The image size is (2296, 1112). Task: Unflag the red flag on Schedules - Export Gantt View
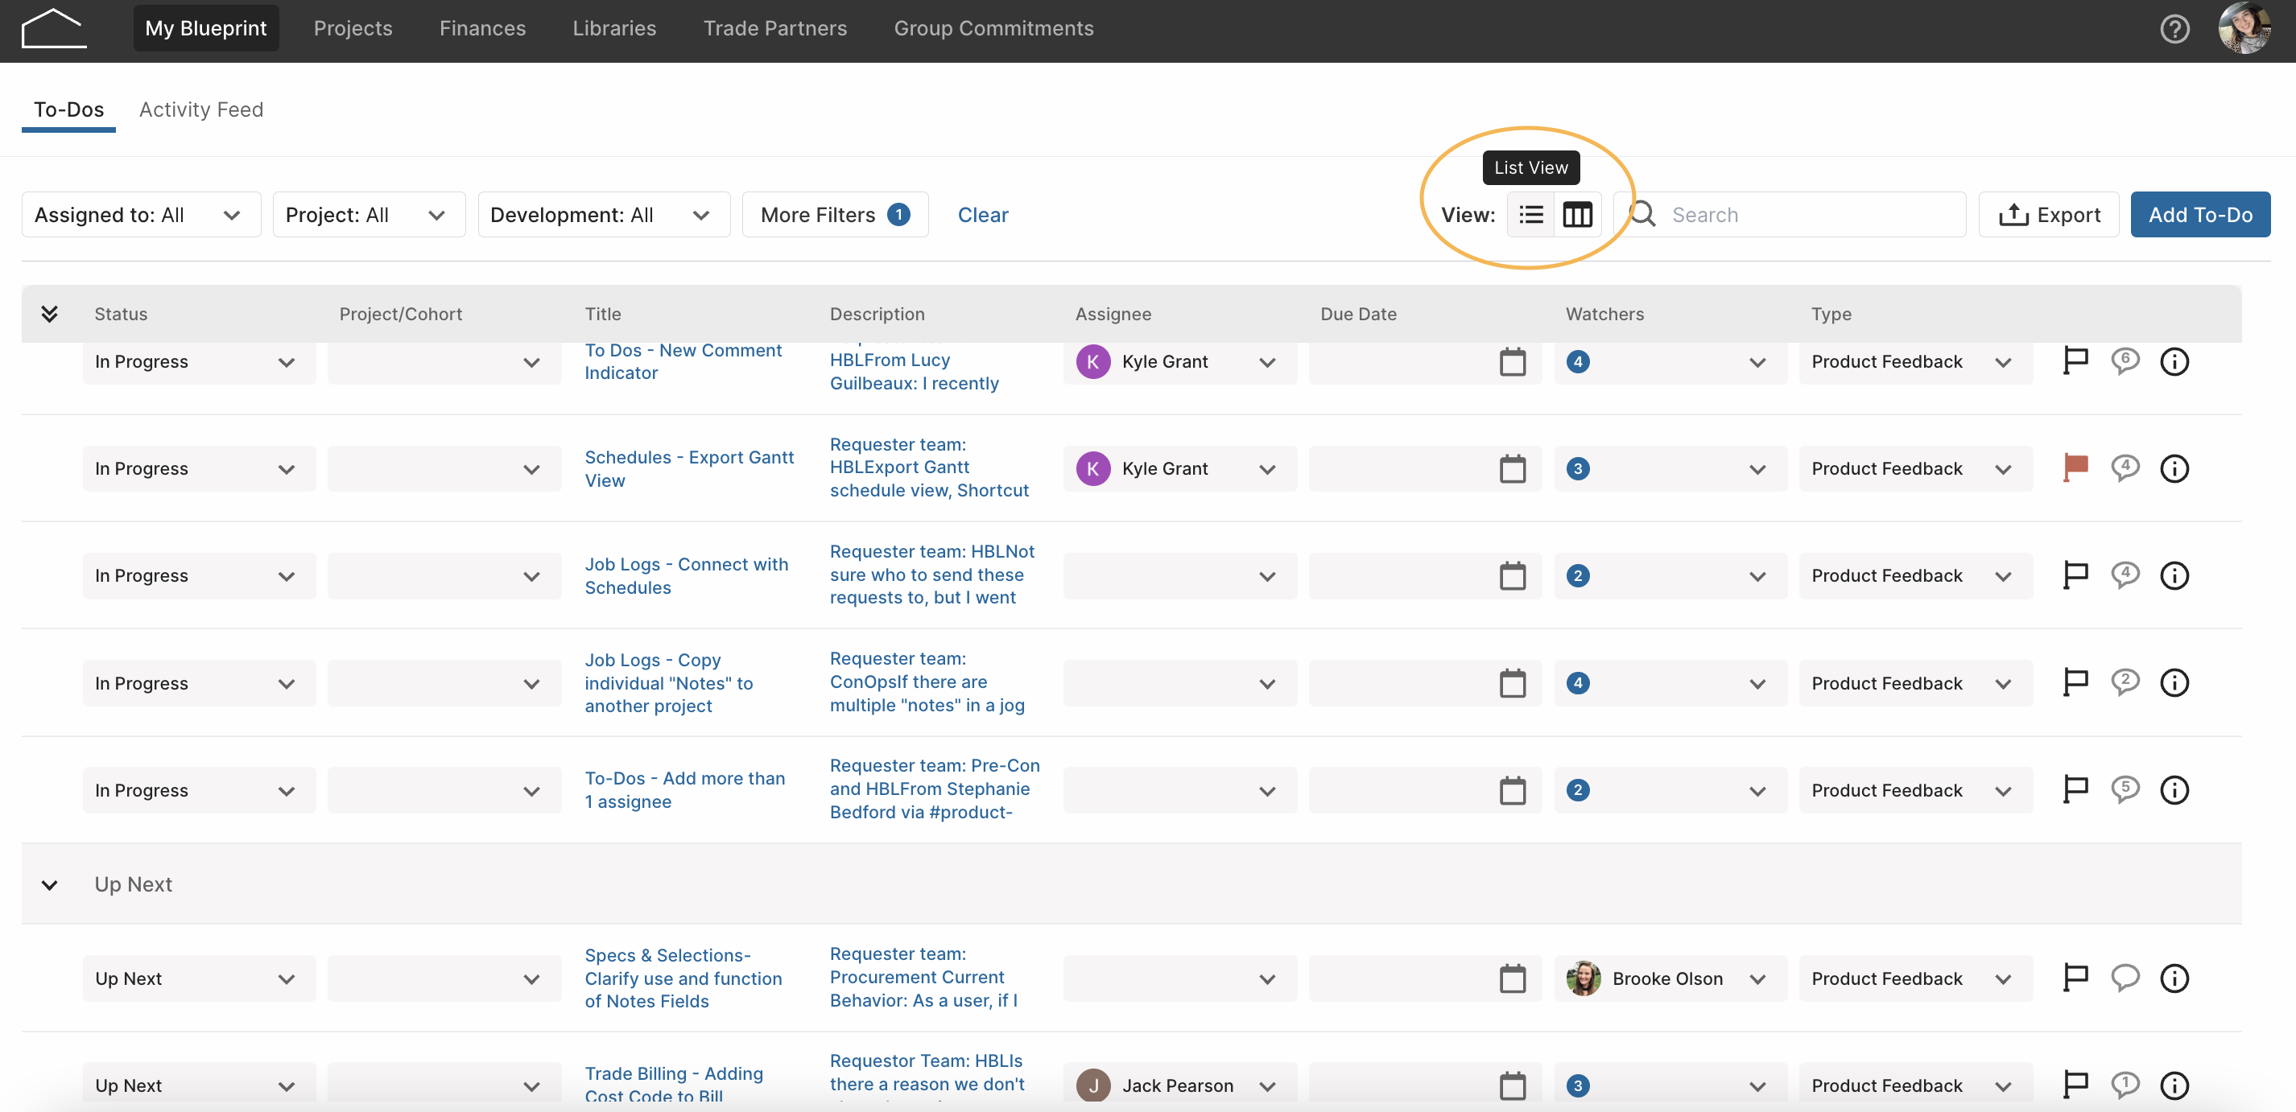pyautogui.click(x=2075, y=467)
